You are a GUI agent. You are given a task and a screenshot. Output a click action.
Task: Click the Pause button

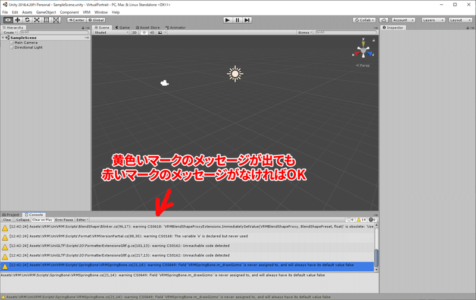pos(237,20)
